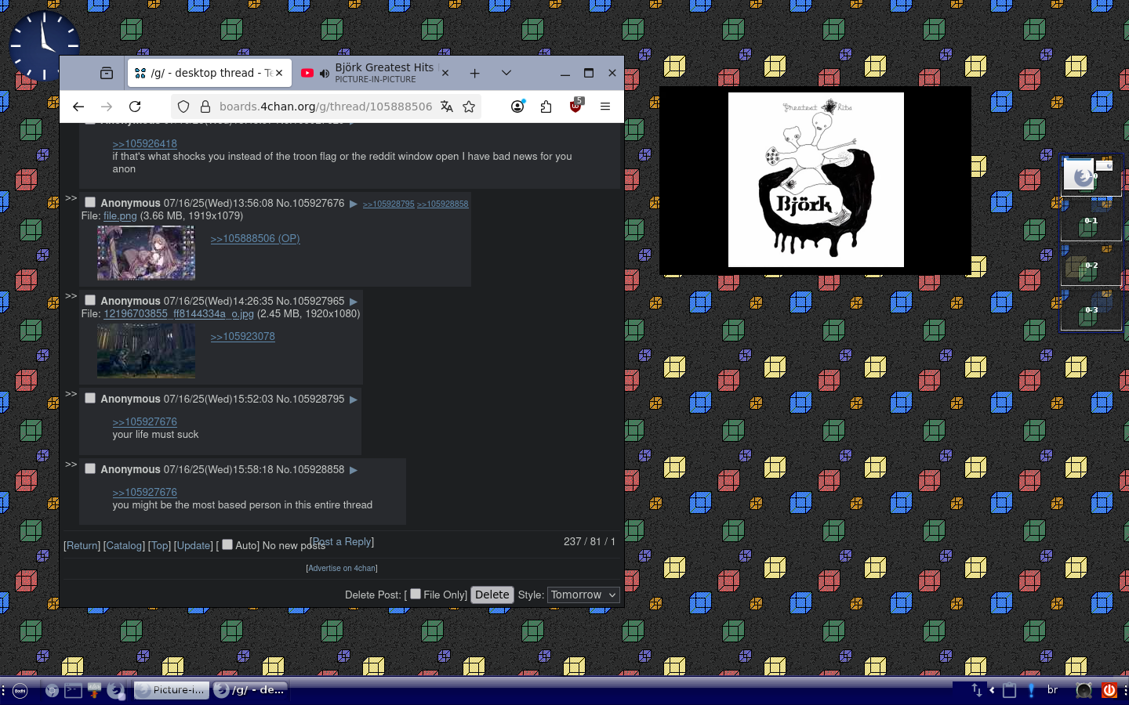Toggle the File Only checkbox
The image size is (1129, 705).
click(416, 594)
